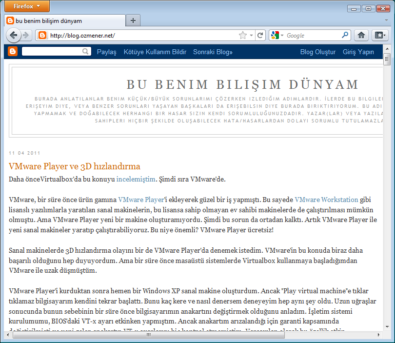Click Blog Oluştur link

pos(318,52)
